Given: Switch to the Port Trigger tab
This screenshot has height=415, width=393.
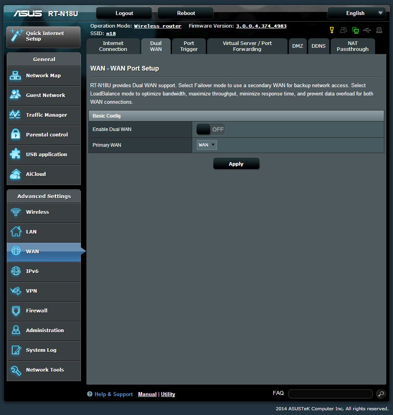Looking at the screenshot, I should click(189, 46).
